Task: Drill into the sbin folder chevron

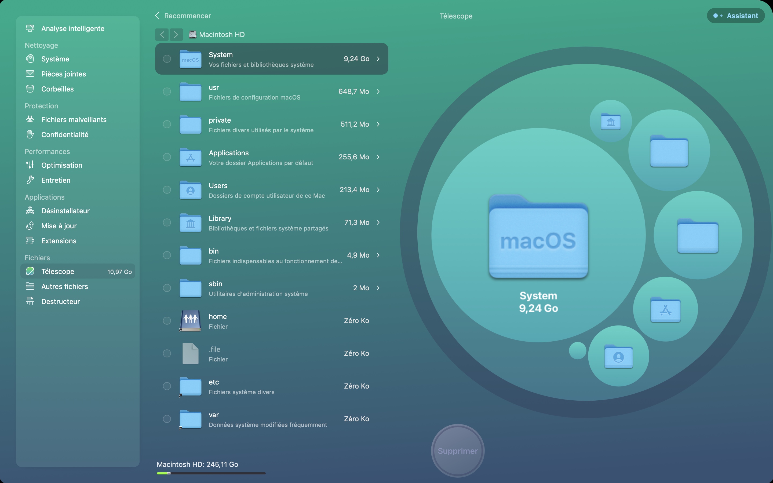Action: coord(378,288)
